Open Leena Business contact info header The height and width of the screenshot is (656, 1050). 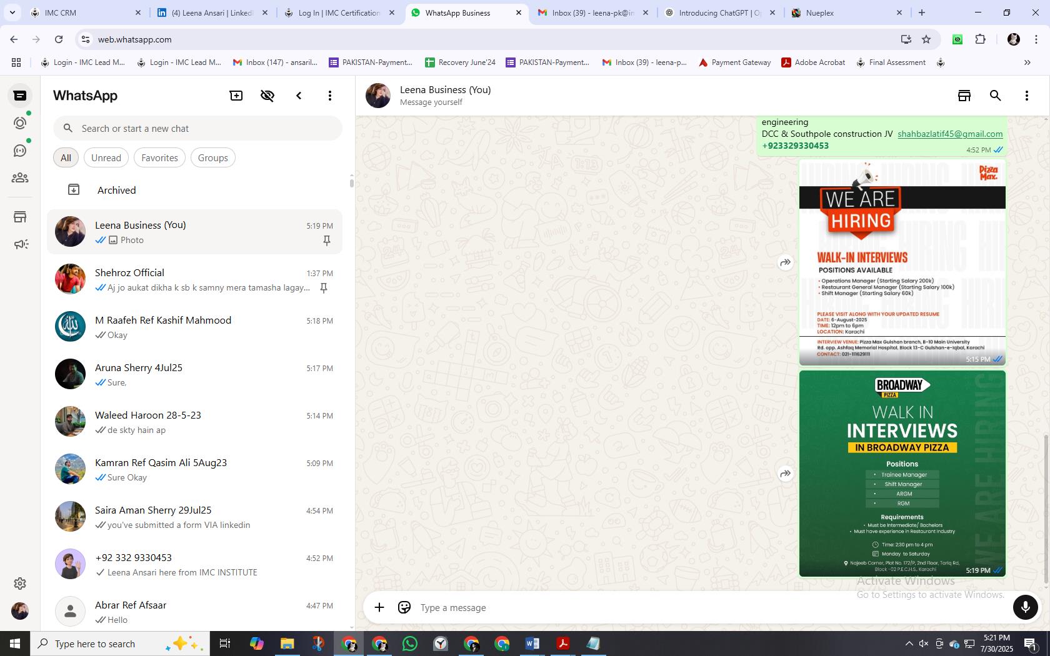[445, 96]
